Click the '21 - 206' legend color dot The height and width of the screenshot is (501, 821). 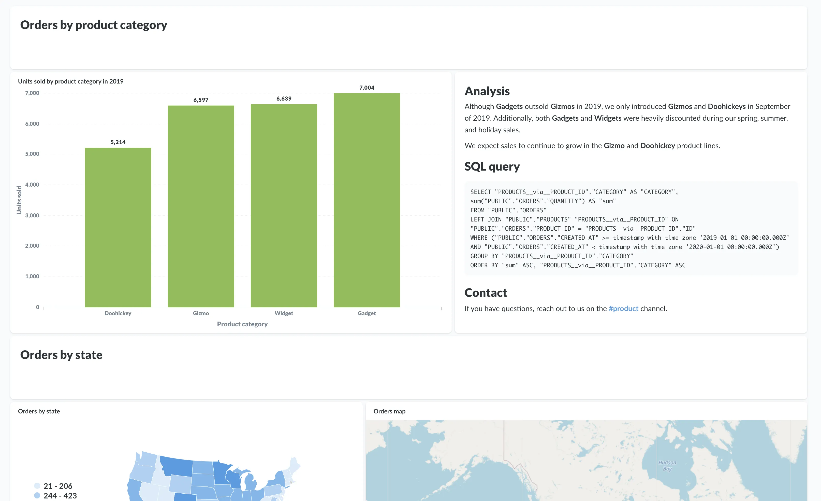pyautogui.click(x=37, y=486)
